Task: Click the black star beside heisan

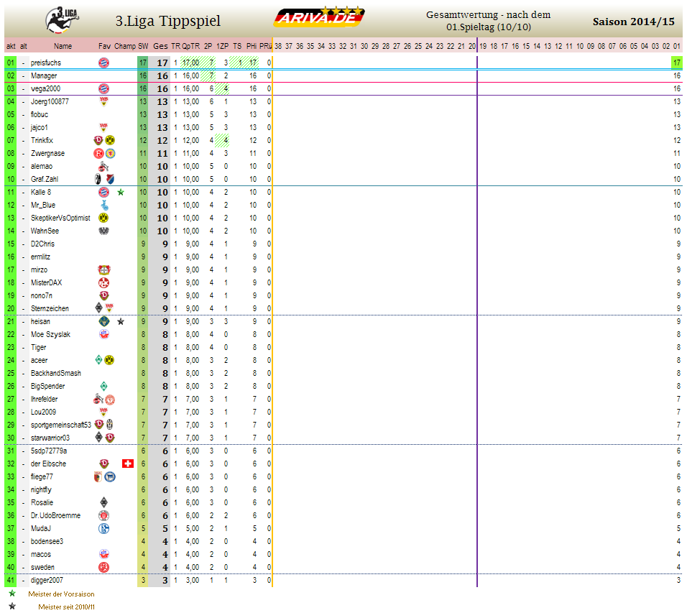Action: (121, 322)
